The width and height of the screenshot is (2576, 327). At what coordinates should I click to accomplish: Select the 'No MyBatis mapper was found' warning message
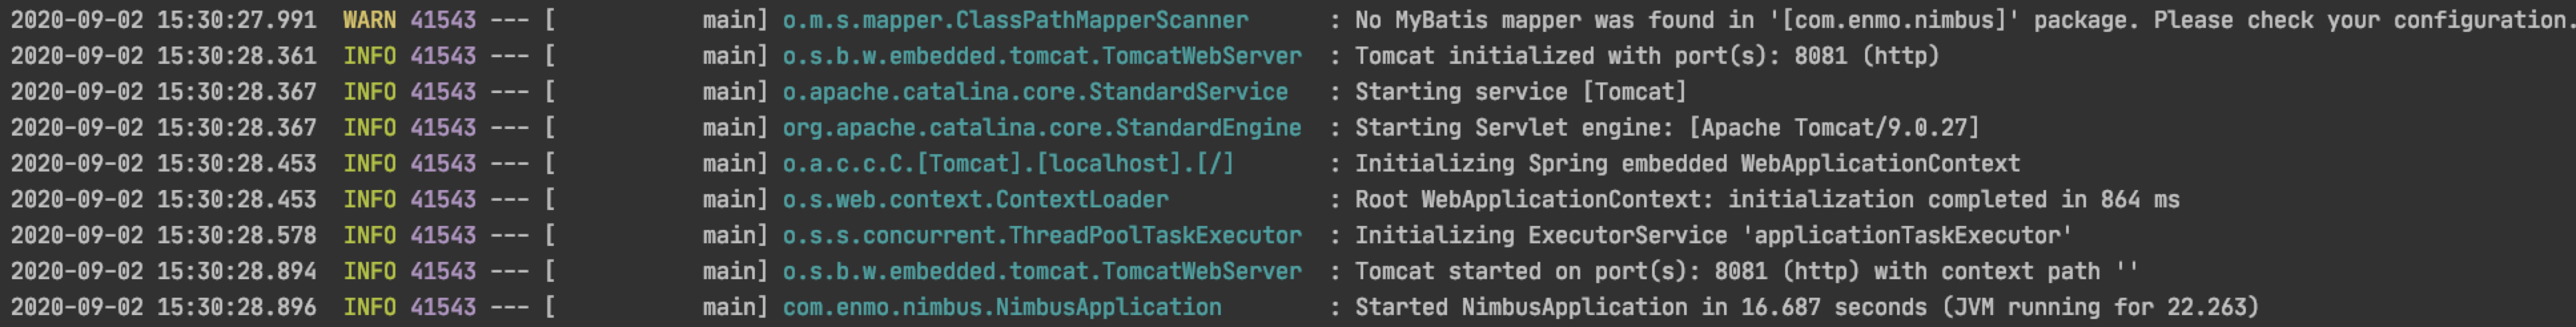pyautogui.click(x=1960, y=20)
